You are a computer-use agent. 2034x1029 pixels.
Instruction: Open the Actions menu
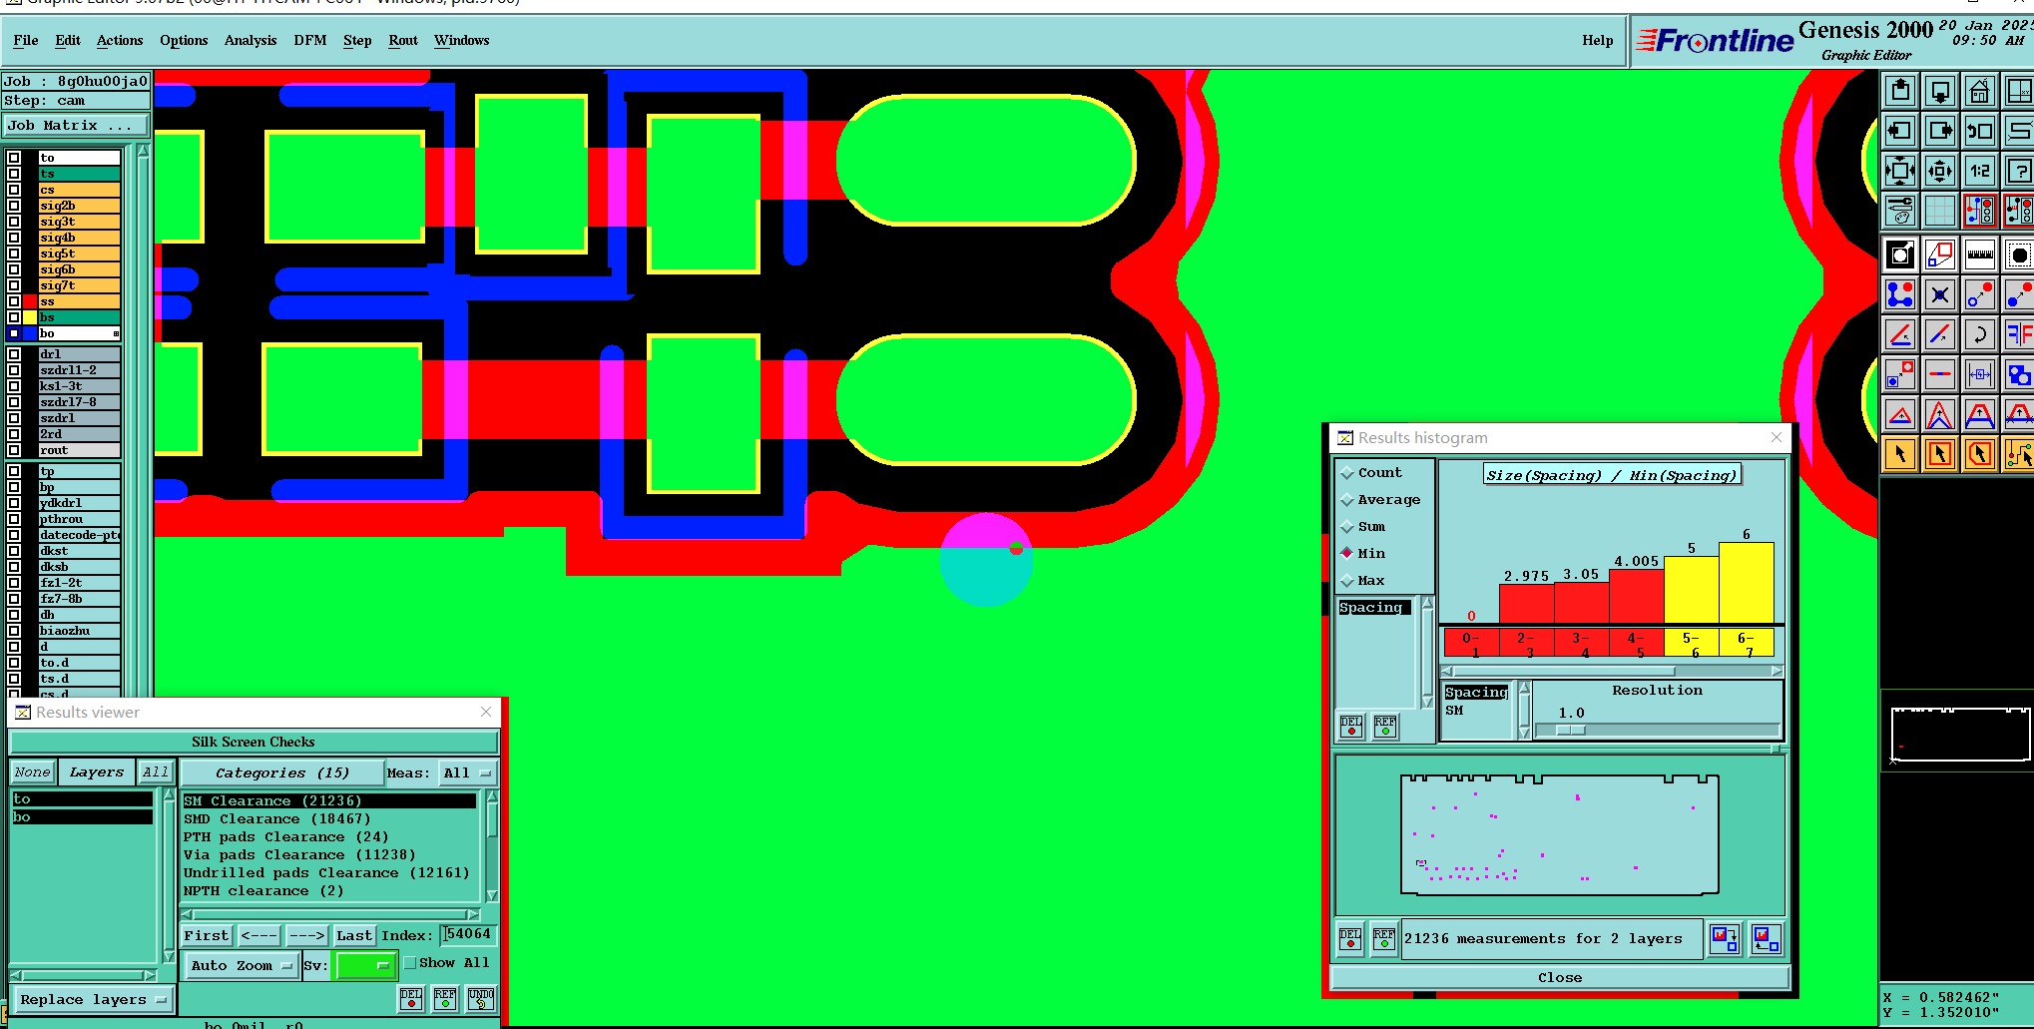click(x=120, y=41)
